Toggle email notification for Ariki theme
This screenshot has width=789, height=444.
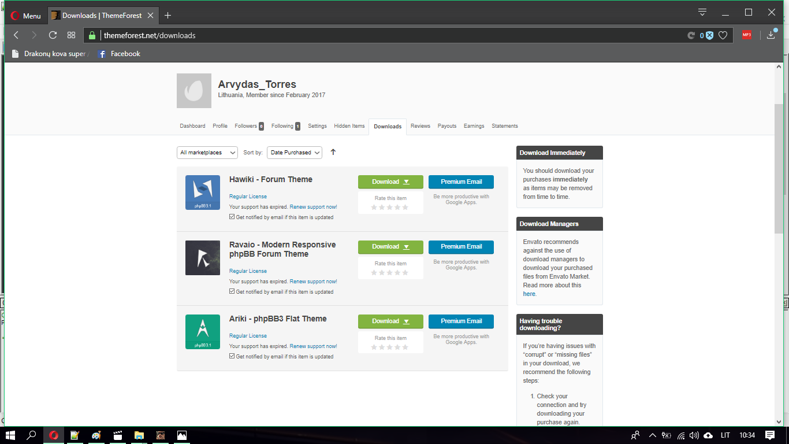tap(232, 357)
